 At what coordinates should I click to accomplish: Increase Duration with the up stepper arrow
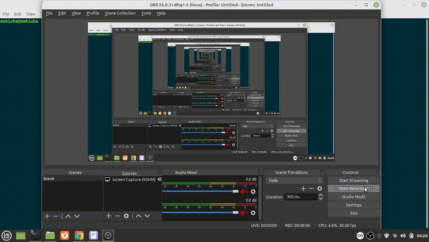[x=321, y=195]
